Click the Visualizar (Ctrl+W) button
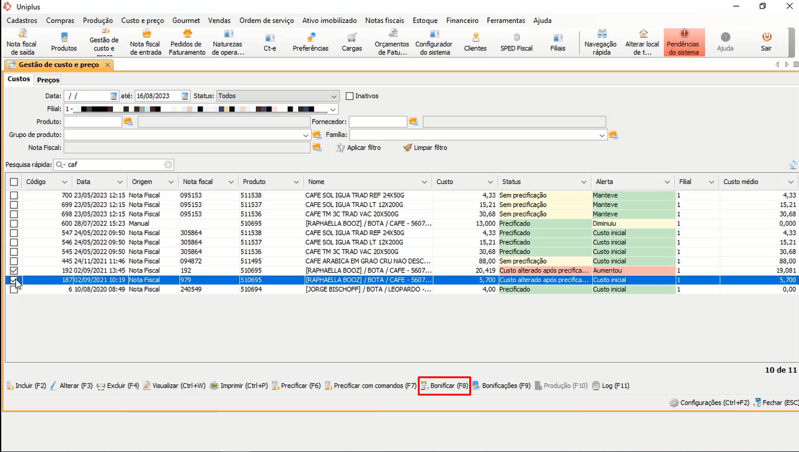 point(174,386)
